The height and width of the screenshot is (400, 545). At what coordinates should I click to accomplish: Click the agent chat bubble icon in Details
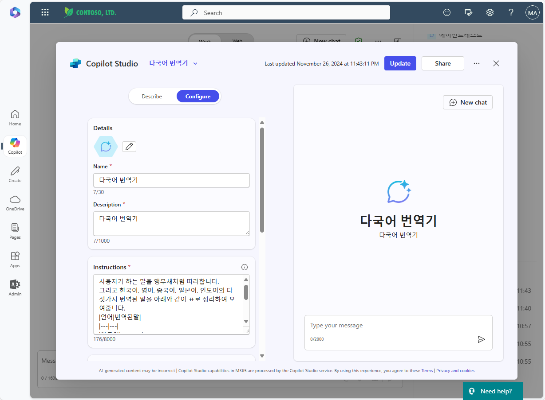pos(106,147)
